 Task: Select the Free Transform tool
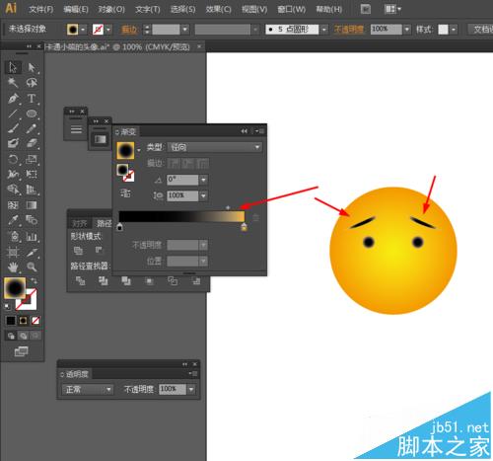point(32,174)
